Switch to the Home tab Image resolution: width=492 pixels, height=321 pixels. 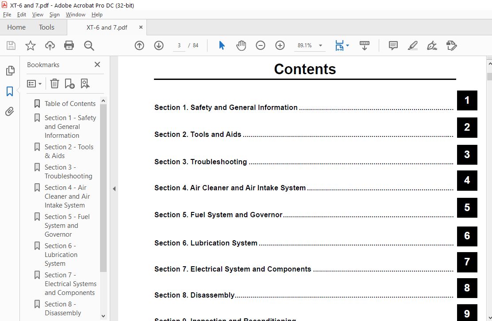[x=16, y=27]
